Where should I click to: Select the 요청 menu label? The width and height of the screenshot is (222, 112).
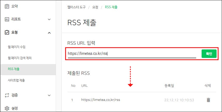click(14, 32)
